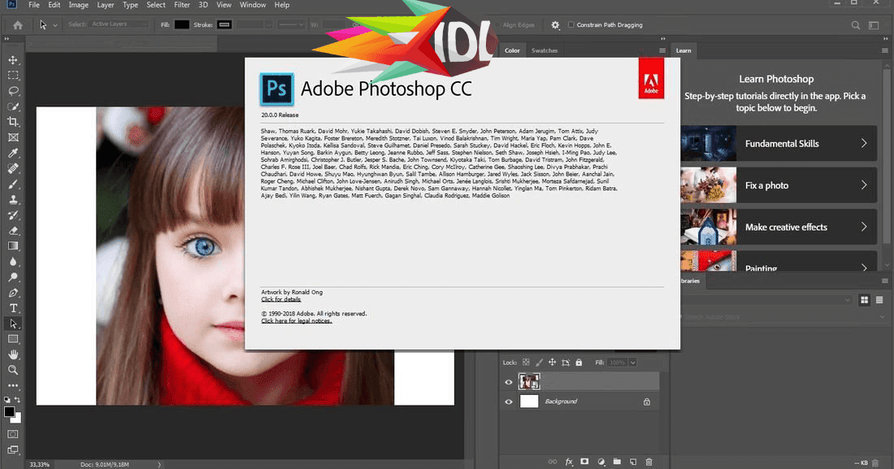Select the Dodge tool
Viewport: 894px width, 469px height.
[x=13, y=277]
